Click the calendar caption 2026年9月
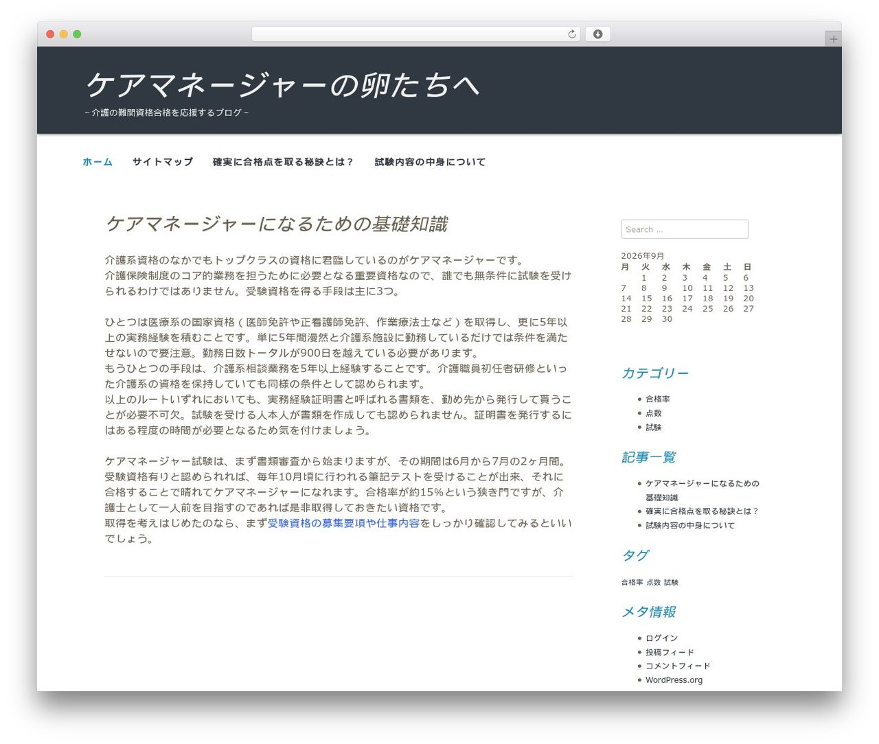Screen dimensions: 879x744 pyautogui.click(x=643, y=256)
